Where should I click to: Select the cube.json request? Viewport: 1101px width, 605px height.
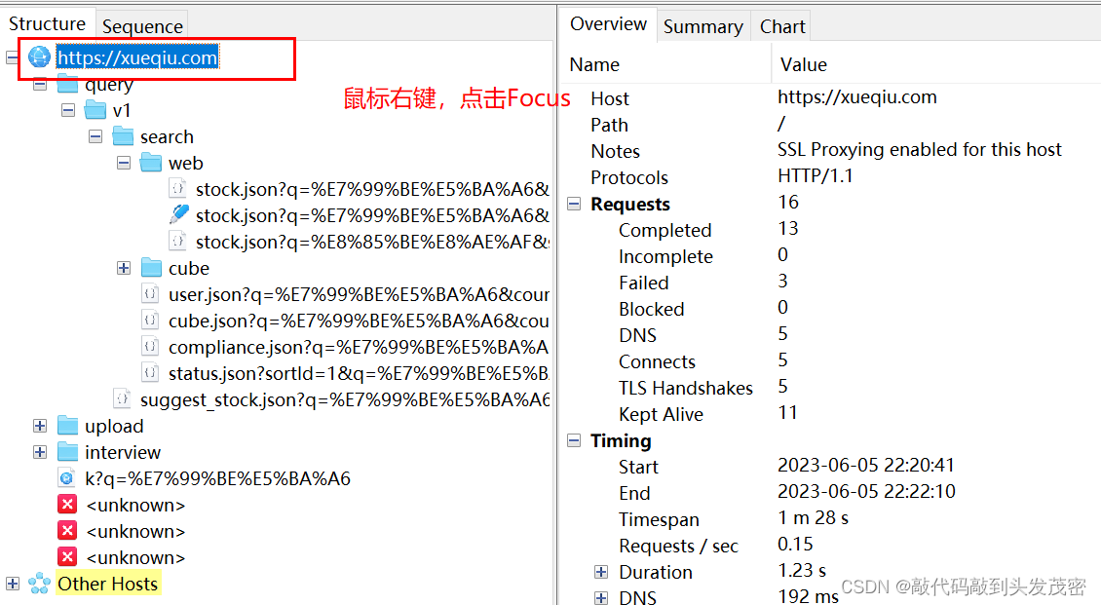[x=359, y=321]
